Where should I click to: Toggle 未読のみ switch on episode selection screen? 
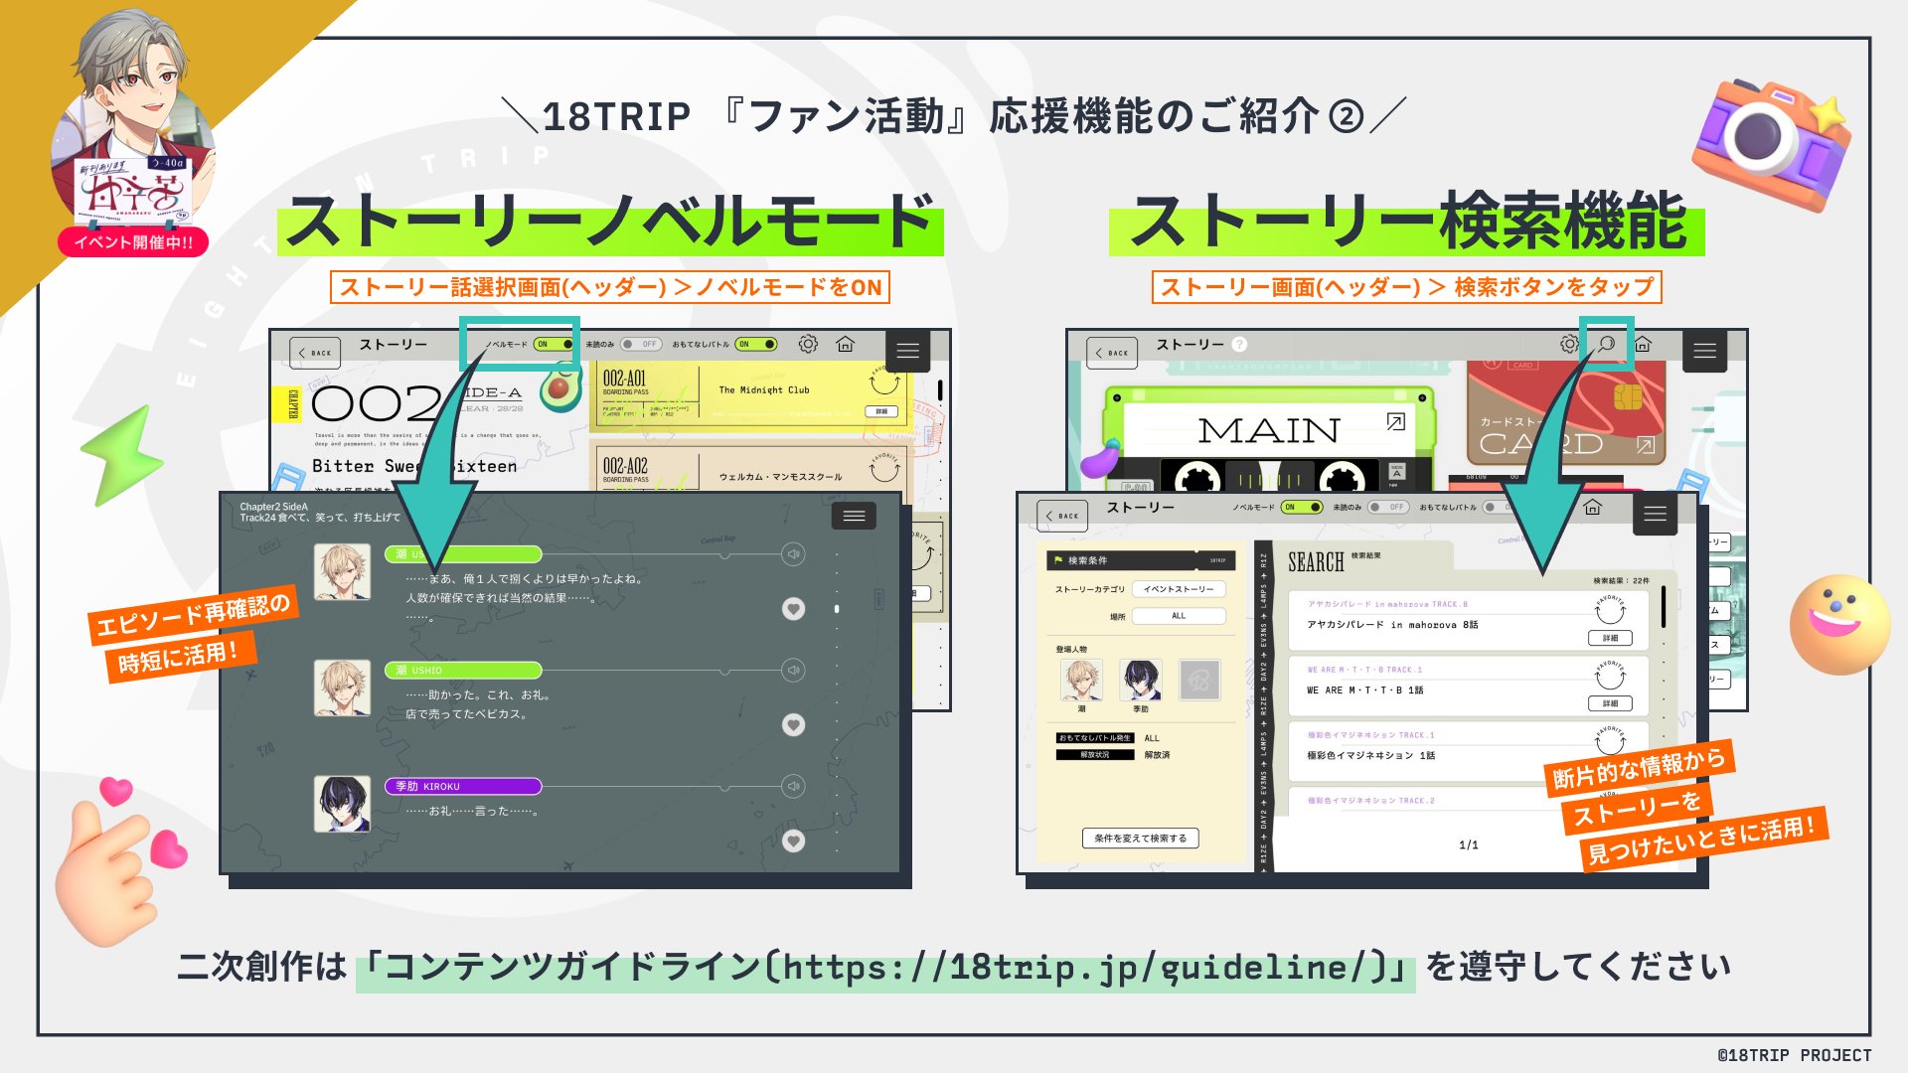click(641, 345)
